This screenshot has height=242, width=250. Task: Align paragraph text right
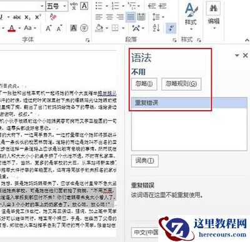[x=120, y=17]
